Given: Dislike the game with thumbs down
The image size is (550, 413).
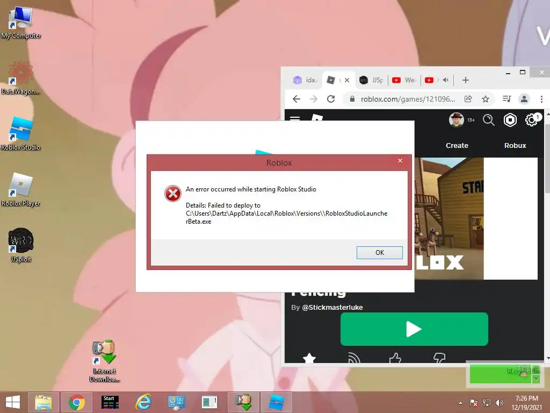Looking at the screenshot, I should [439, 358].
